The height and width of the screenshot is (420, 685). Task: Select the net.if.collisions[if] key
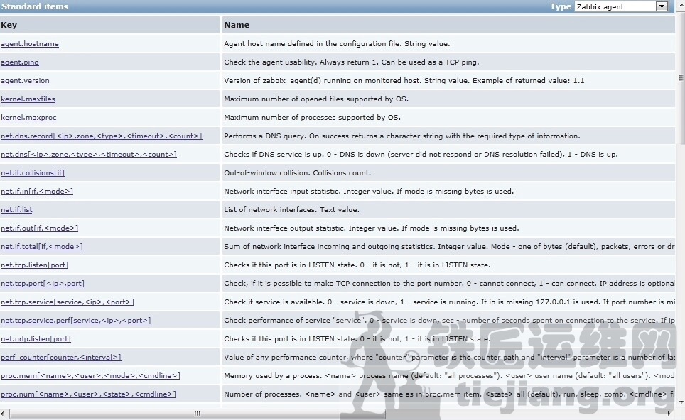33,172
